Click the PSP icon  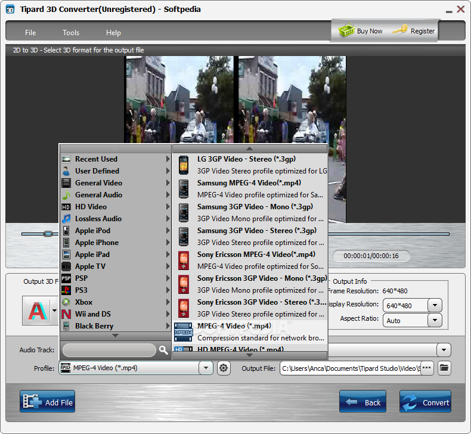(66, 278)
